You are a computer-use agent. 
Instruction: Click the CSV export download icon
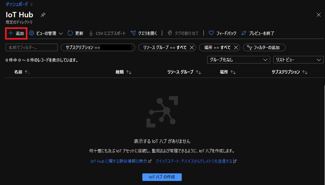click(x=91, y=33)
